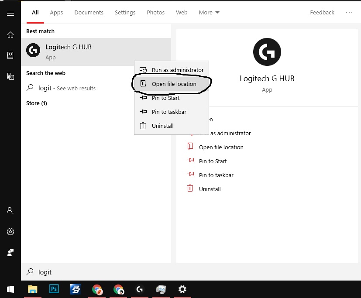Choose Pin to Start in context menu

click(x=172, y=98)
